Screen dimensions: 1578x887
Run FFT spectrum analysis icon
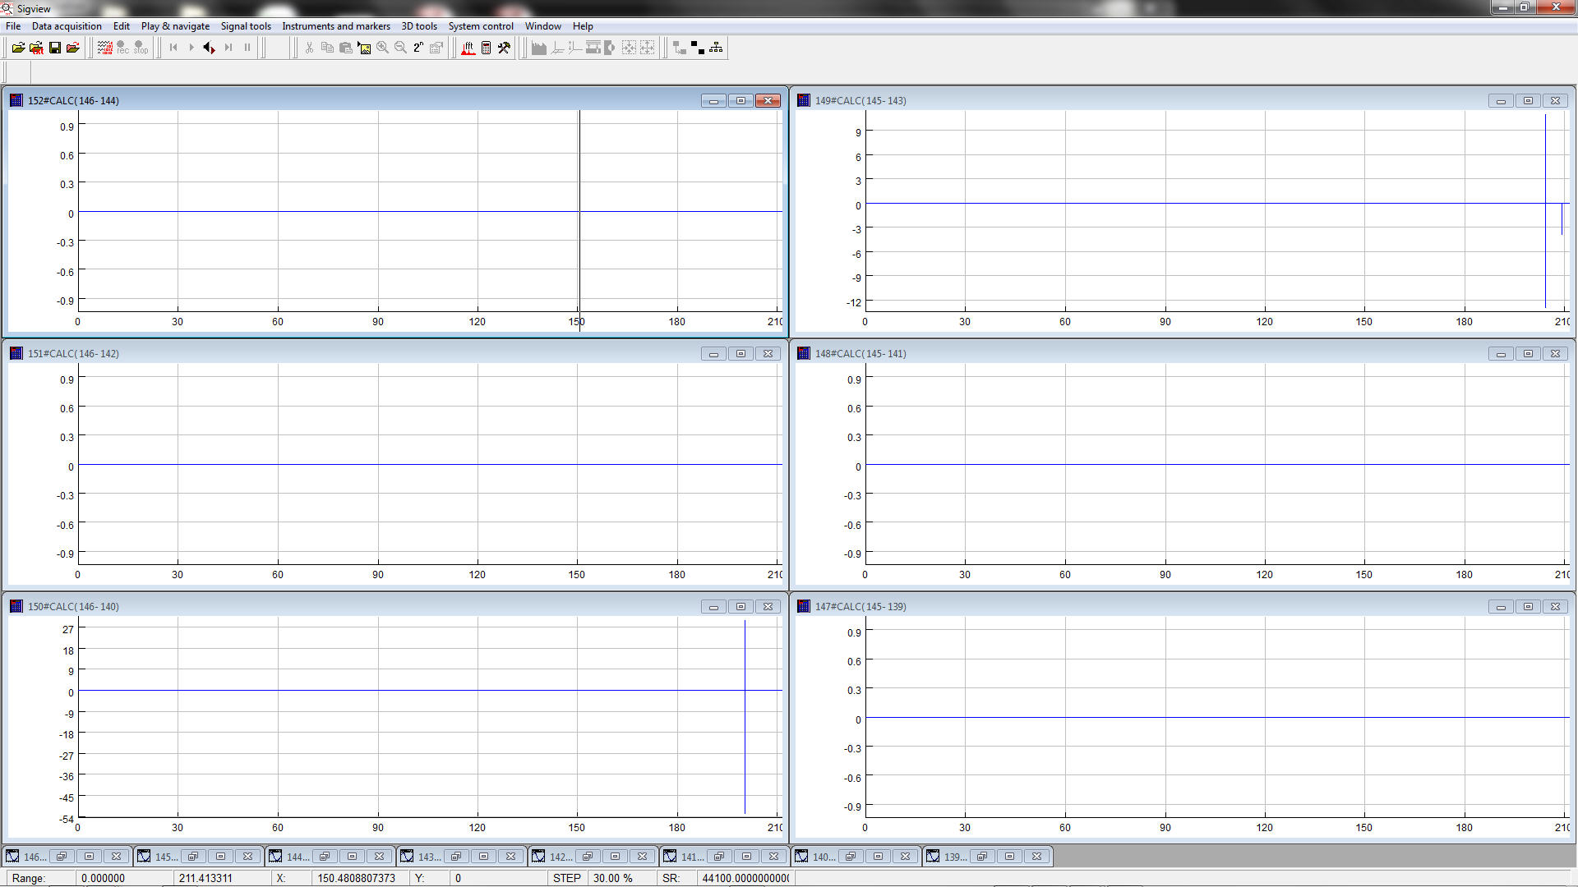point(468,48)
